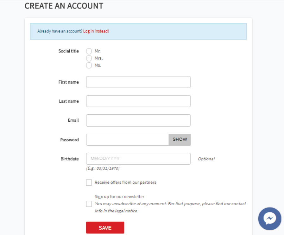Screen dimensions: 284x235
Task: Tick the newsletter sign-up checkbox
Action: pyautogui.click(x=89, y=204)
